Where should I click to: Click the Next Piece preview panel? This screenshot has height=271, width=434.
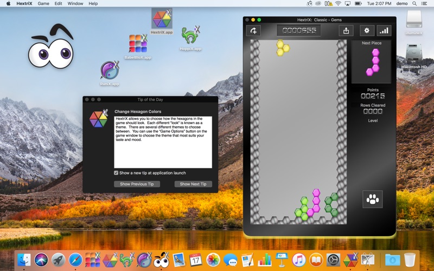371,61
